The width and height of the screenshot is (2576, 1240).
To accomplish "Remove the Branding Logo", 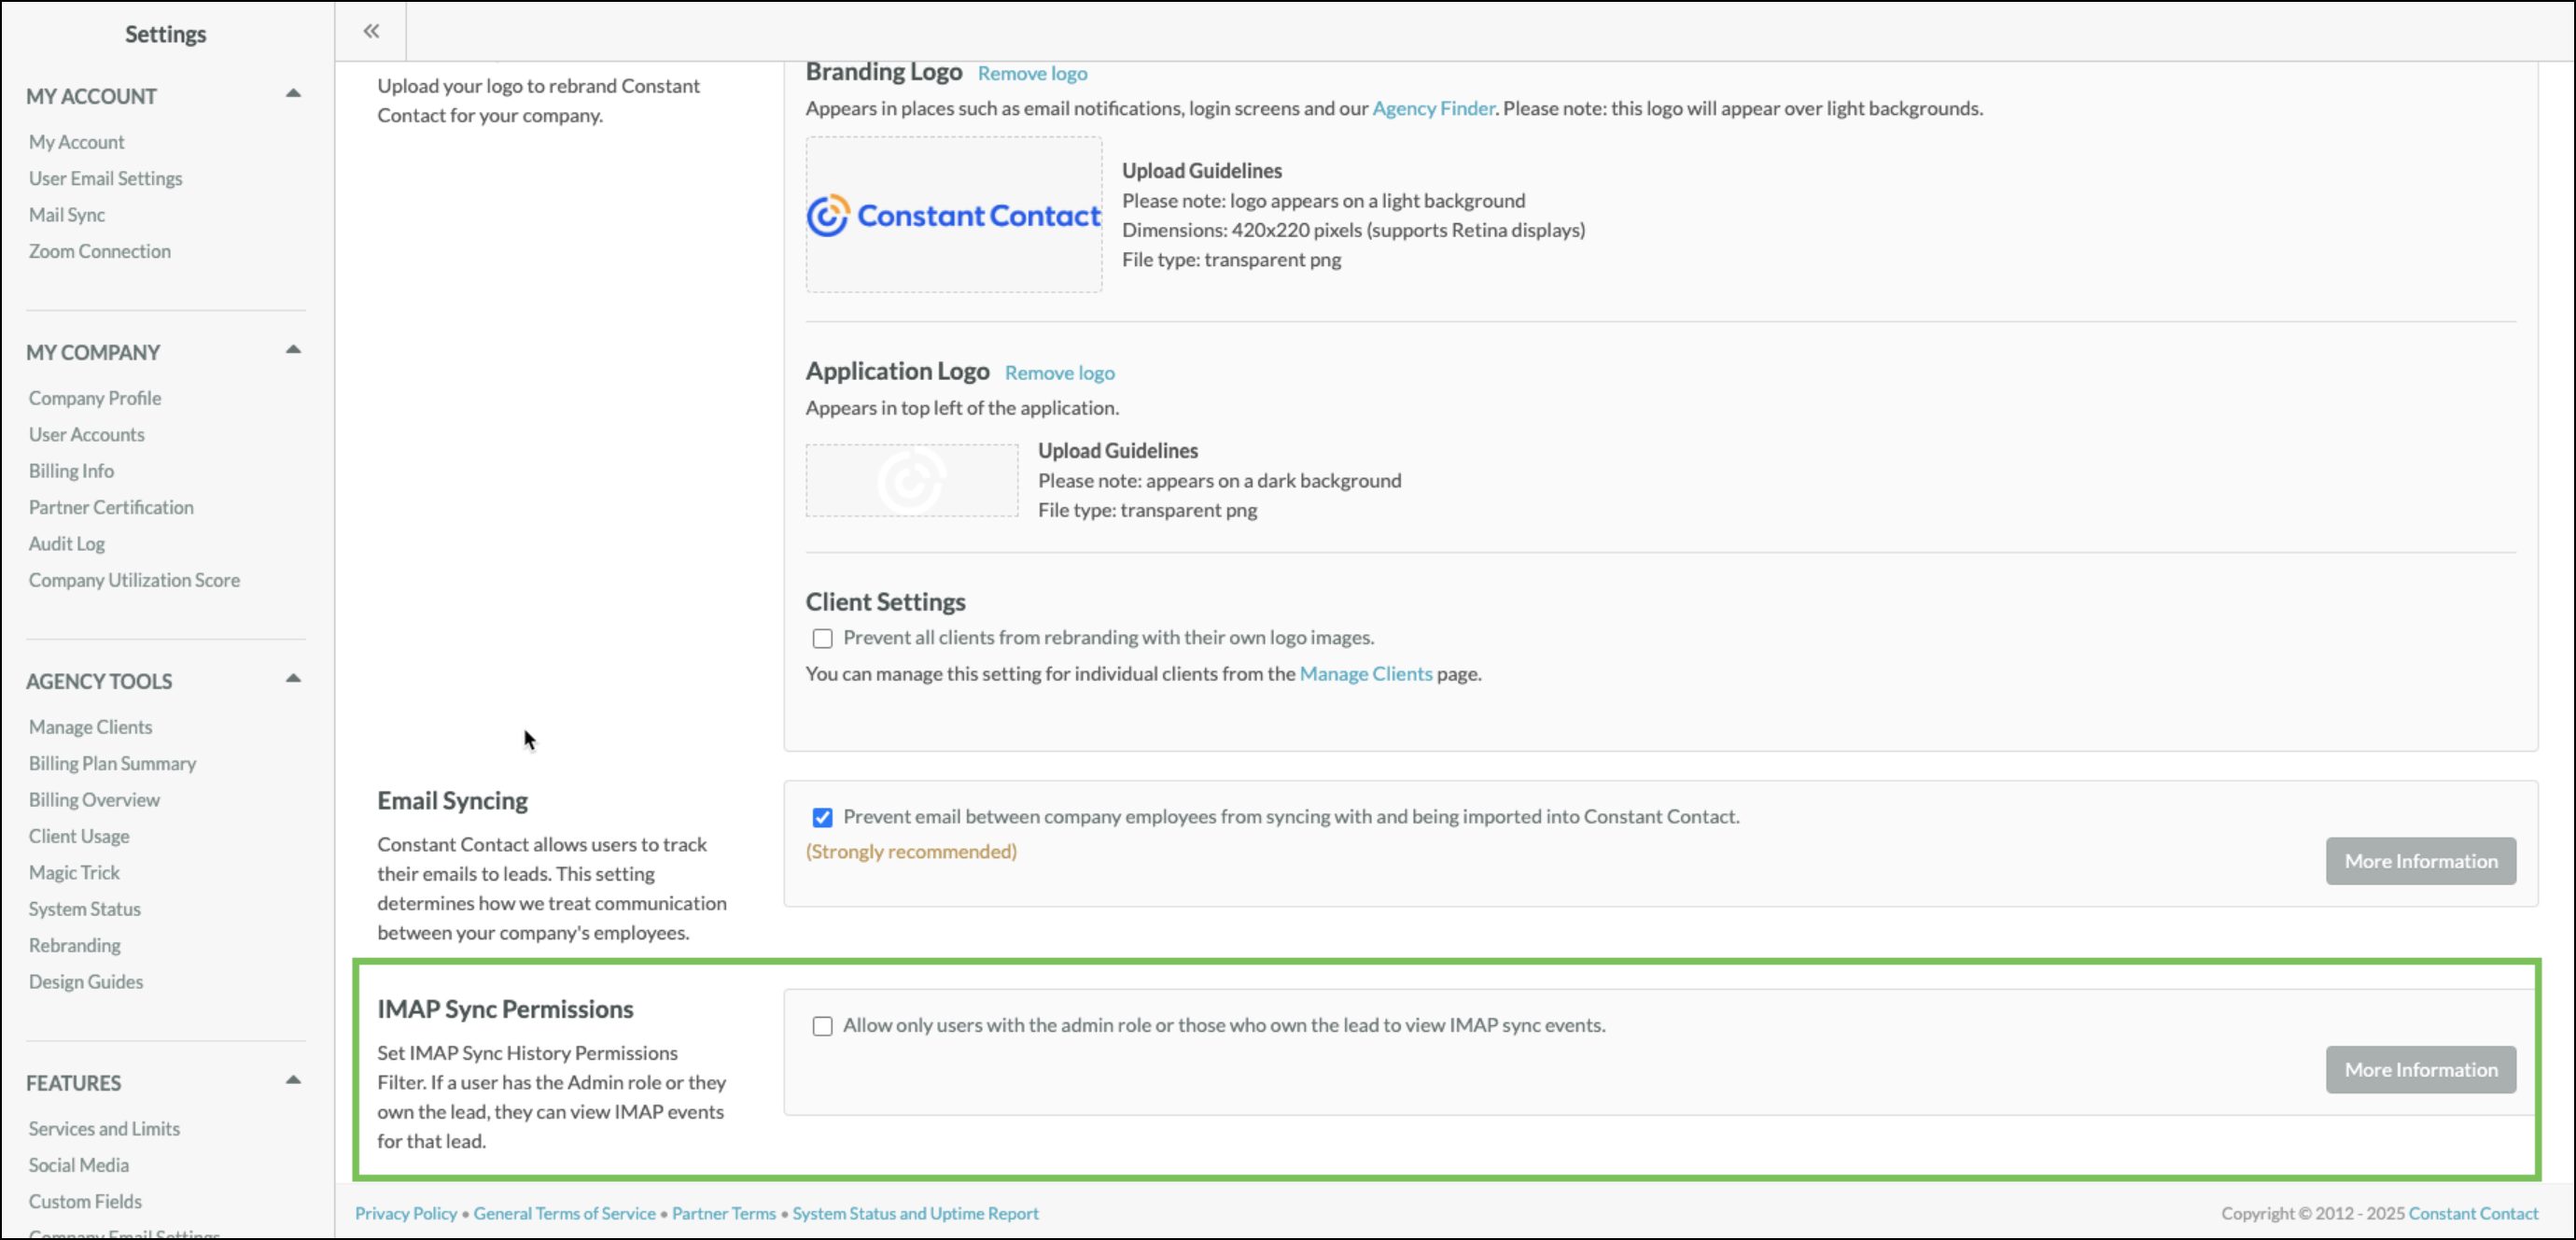I will coord(1032,73).
